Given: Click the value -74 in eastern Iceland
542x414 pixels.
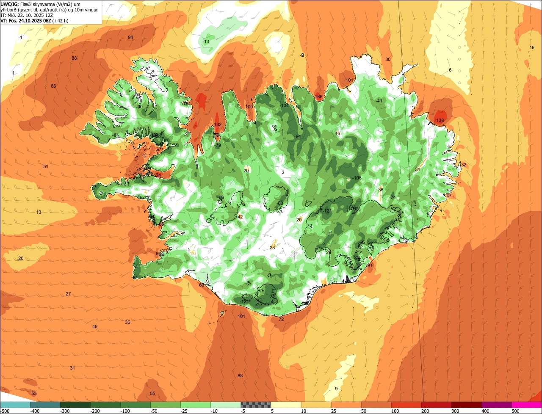Looking at the screenshot, I should (x=393, y=198).
